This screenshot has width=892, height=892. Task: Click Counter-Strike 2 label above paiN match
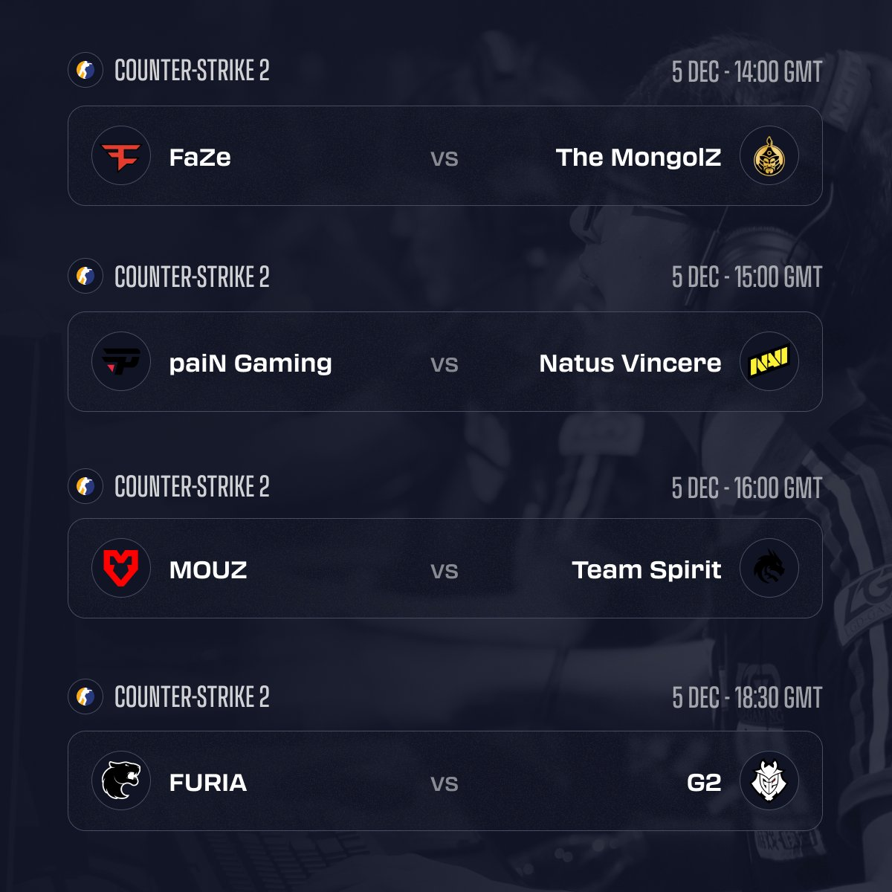(192, 277)
